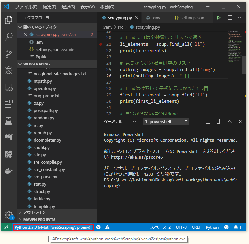Open notifications bell in status bar

(x=237, y=227)
